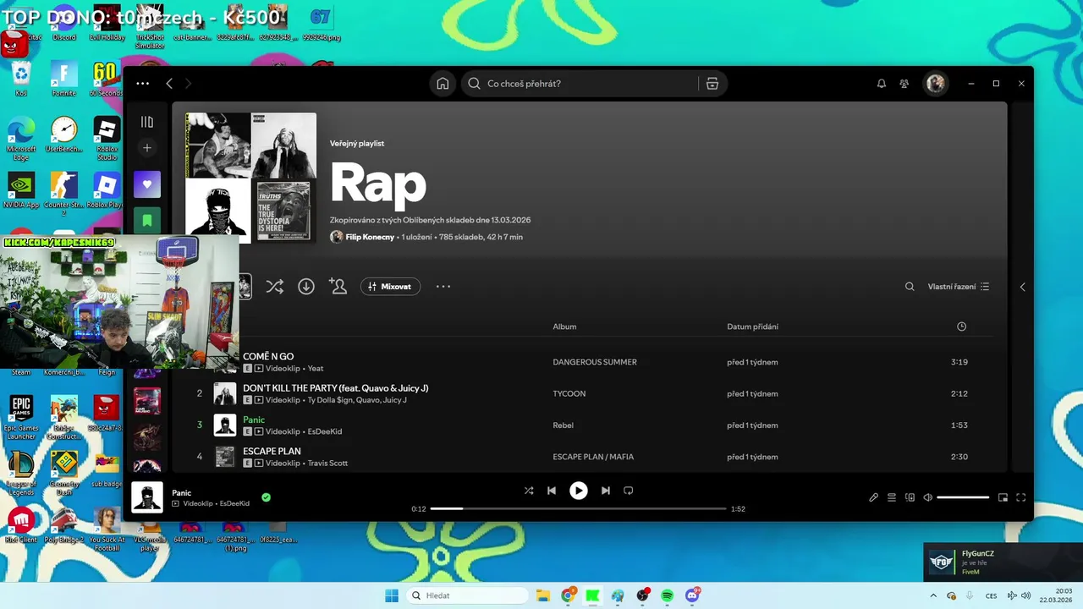Toggle fullscreen in the player bar
The height and width of the screenshot is (609, 1083).
1021,497
